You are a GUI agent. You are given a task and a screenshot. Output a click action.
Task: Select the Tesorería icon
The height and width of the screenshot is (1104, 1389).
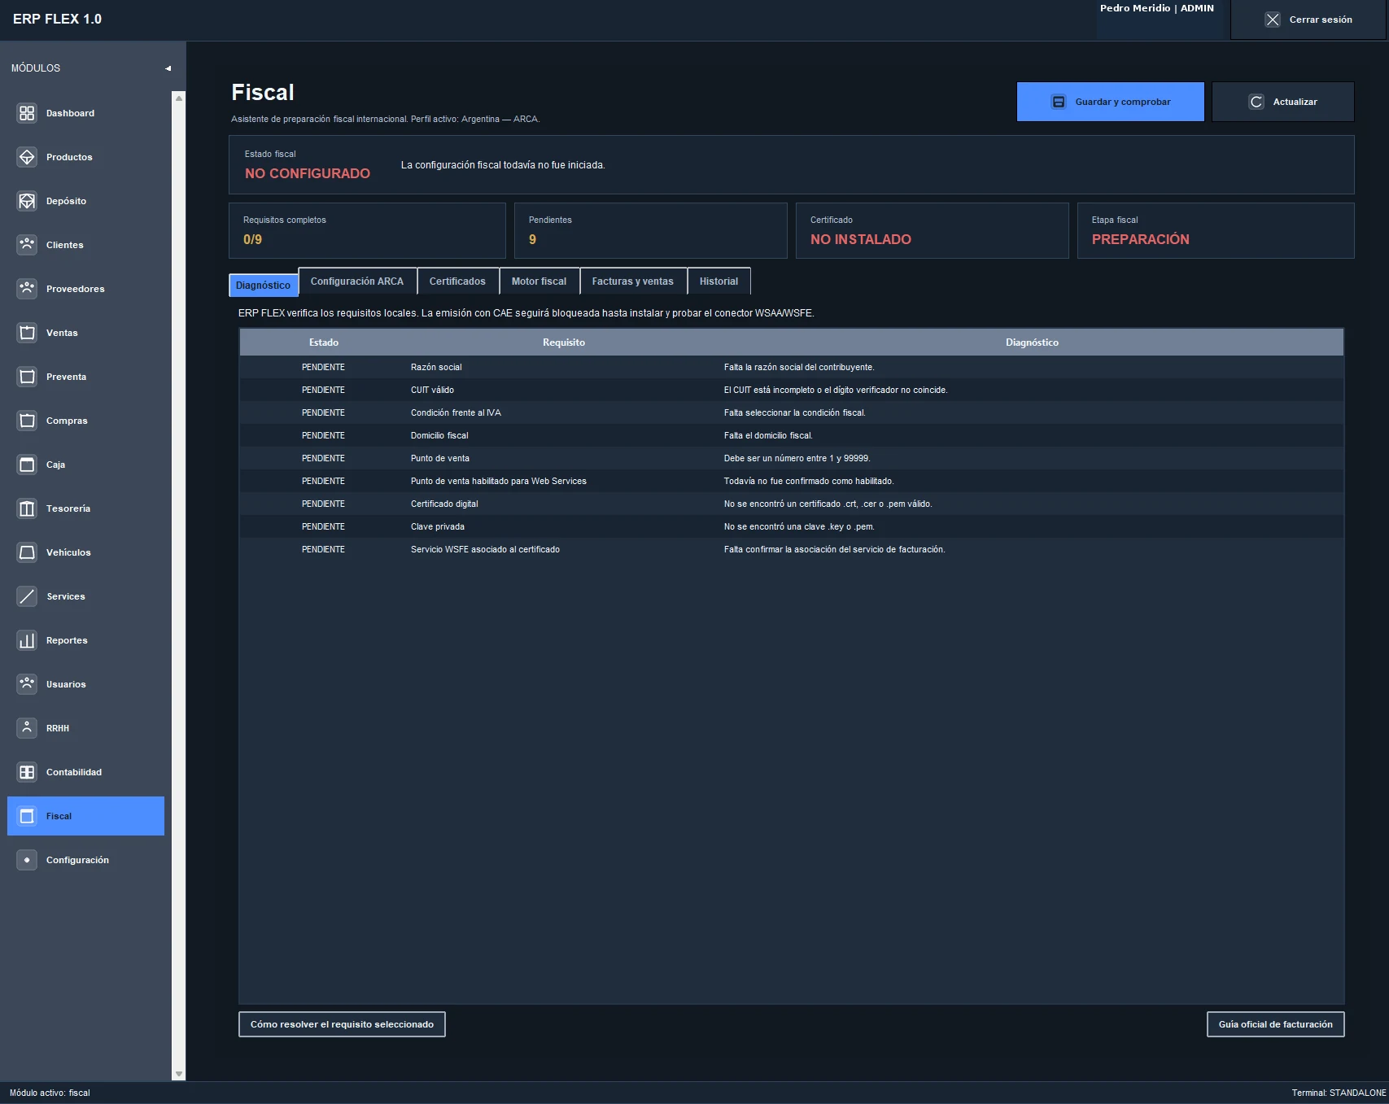pos(27,508)
